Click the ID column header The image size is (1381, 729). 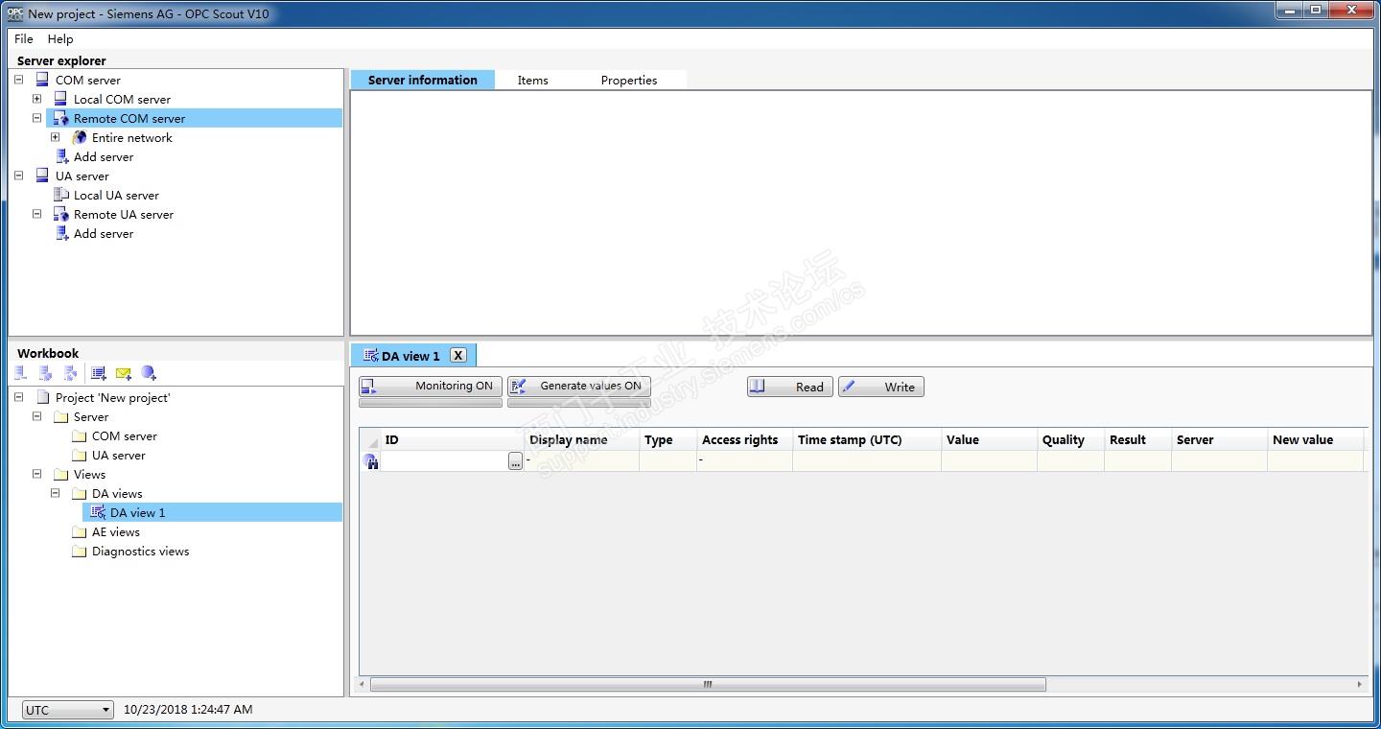(x=453, y=439)
